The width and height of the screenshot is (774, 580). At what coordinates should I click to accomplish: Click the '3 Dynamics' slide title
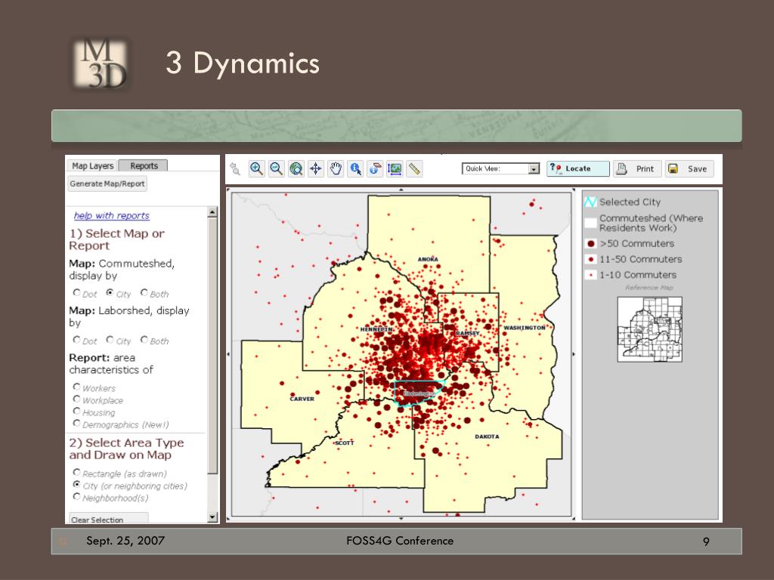click(x=243, y=64)
